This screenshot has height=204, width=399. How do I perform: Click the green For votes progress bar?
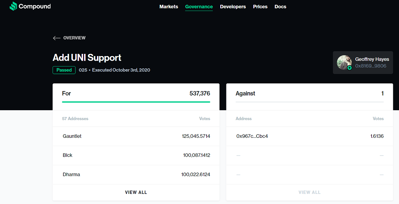pos(136,102)
